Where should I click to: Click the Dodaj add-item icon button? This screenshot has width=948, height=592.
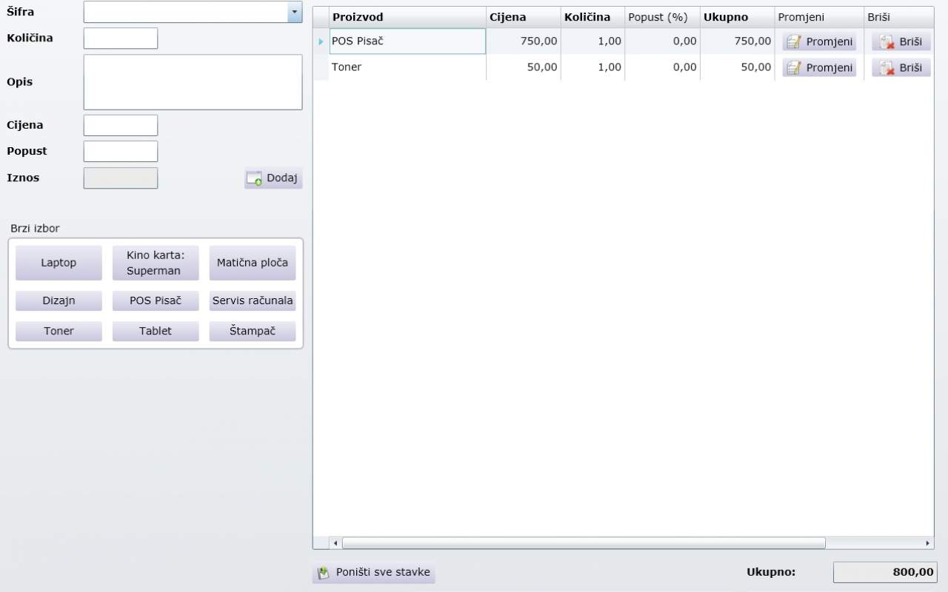click(x=273, y=178)
